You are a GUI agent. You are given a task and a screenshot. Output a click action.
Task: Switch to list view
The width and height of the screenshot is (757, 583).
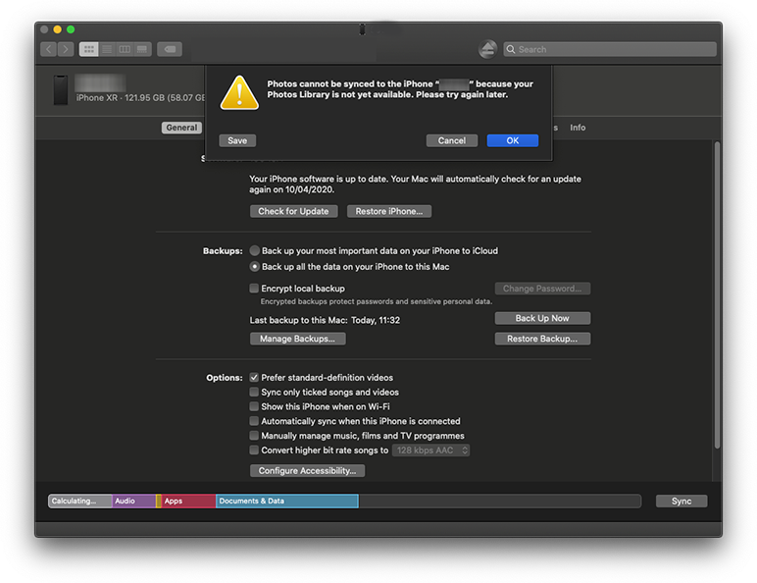tap(107, 49)
